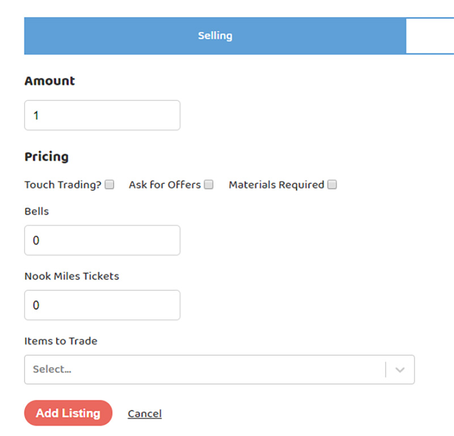Click the Bells field label
The width and height of the screenshot is (454, 436).
[37, 211]
